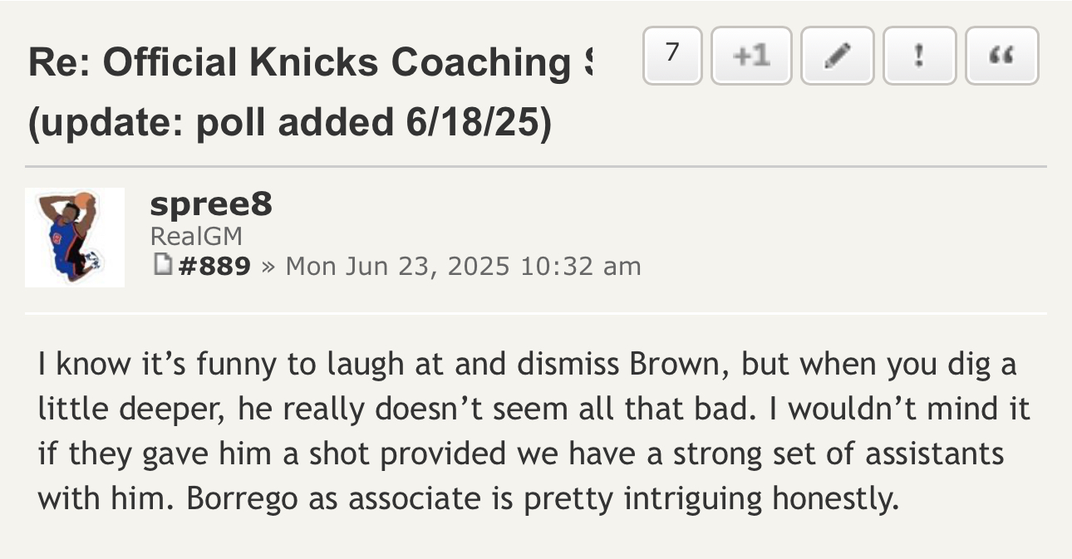Give the post a +1
Image resolution: width=1072 pixels, height=559 pixels.
(752, 56)
